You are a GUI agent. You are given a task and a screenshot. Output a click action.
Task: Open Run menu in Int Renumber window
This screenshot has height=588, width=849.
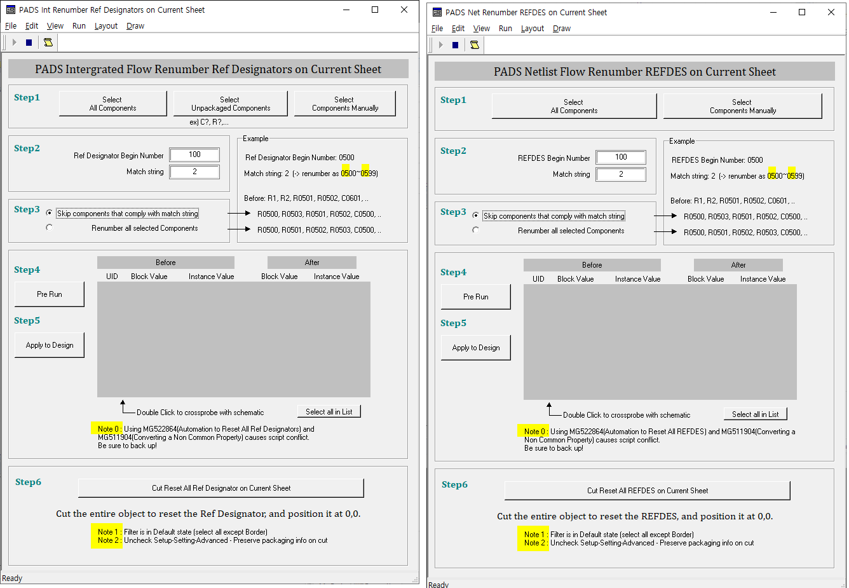pyautogui.click(x=79, y=26)
